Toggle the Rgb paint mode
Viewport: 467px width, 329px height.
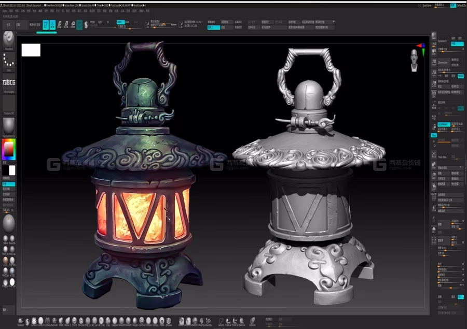100,22
